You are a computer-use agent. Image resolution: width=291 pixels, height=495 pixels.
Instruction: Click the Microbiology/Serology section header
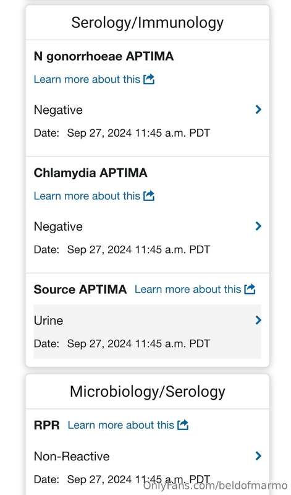[147, 392]
